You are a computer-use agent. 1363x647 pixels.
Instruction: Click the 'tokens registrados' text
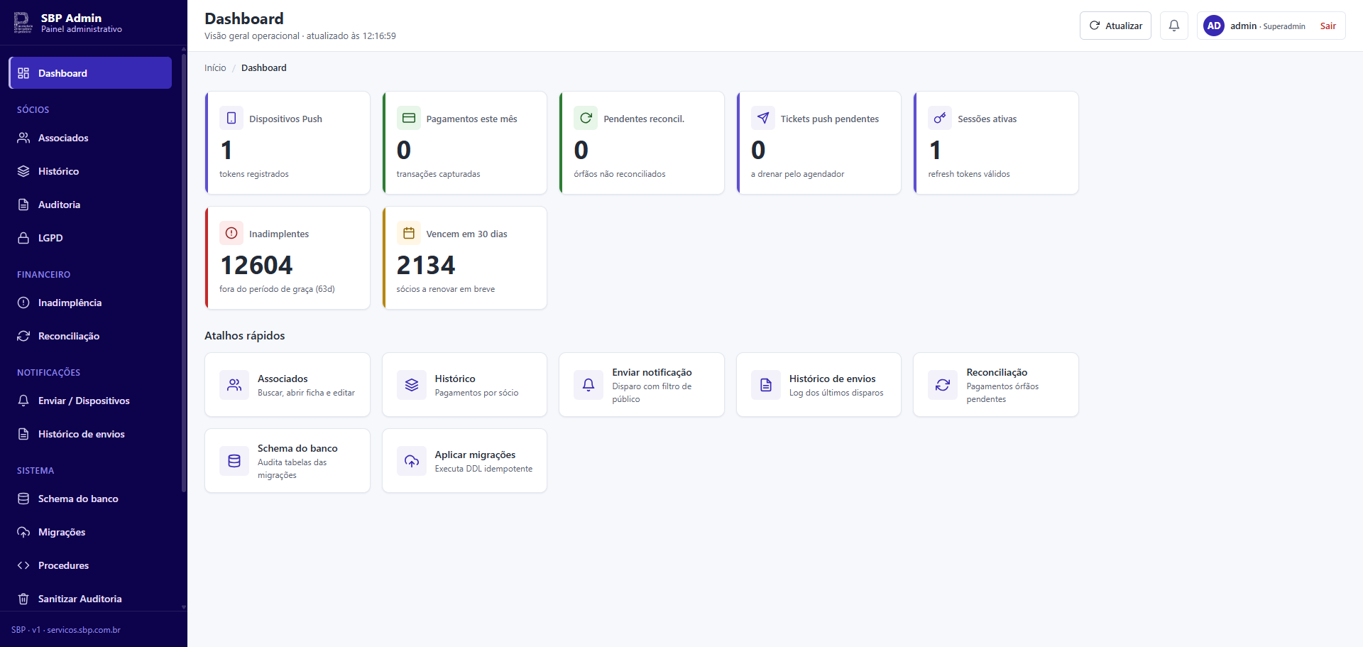point(254,174)
